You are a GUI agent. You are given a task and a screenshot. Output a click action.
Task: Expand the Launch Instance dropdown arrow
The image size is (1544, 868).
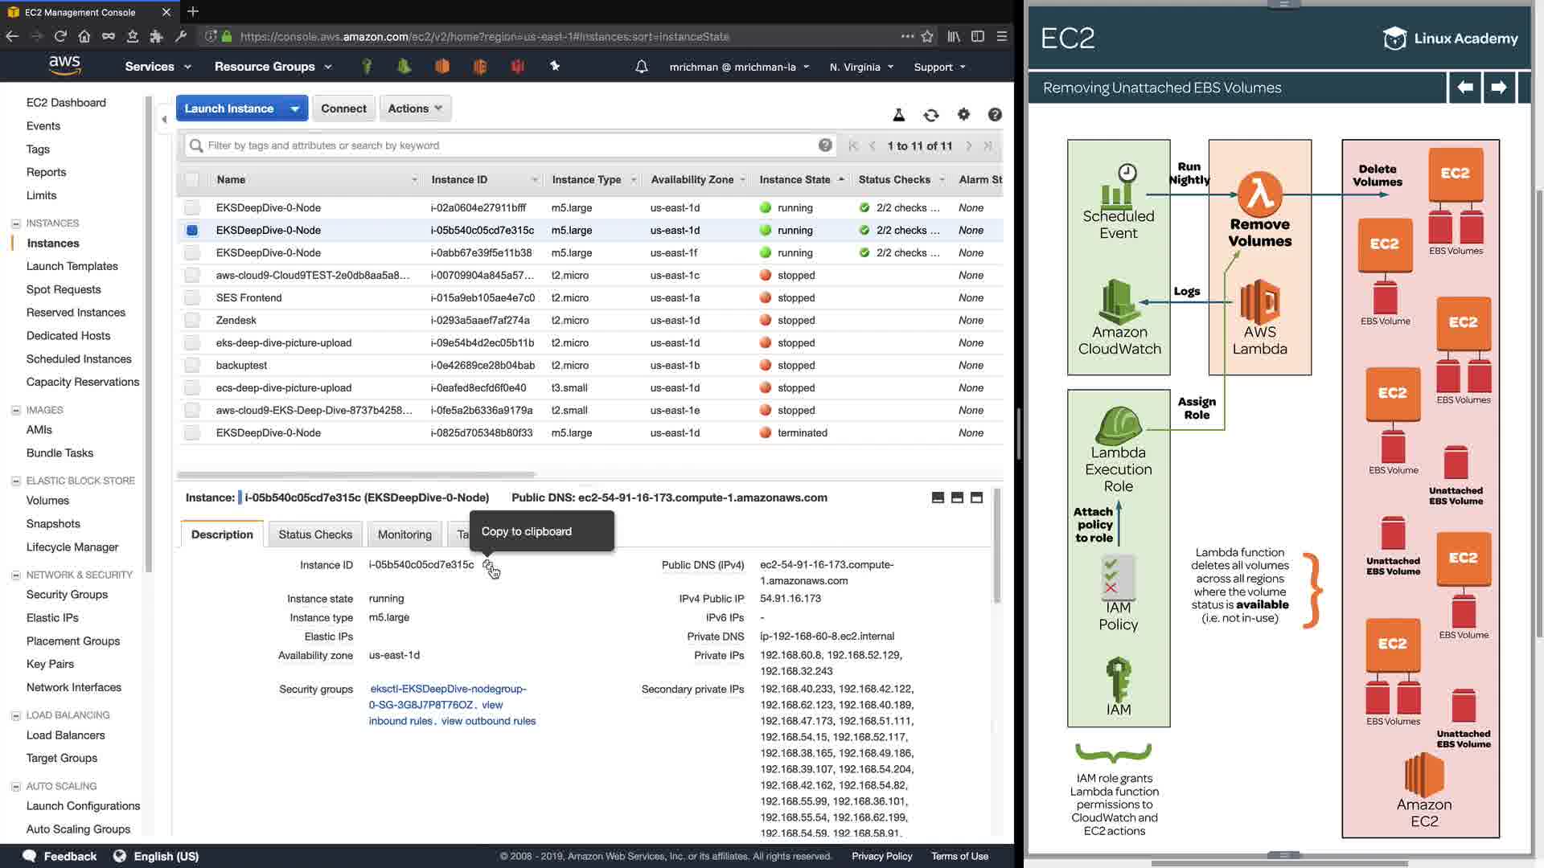(x=295, y=108)
